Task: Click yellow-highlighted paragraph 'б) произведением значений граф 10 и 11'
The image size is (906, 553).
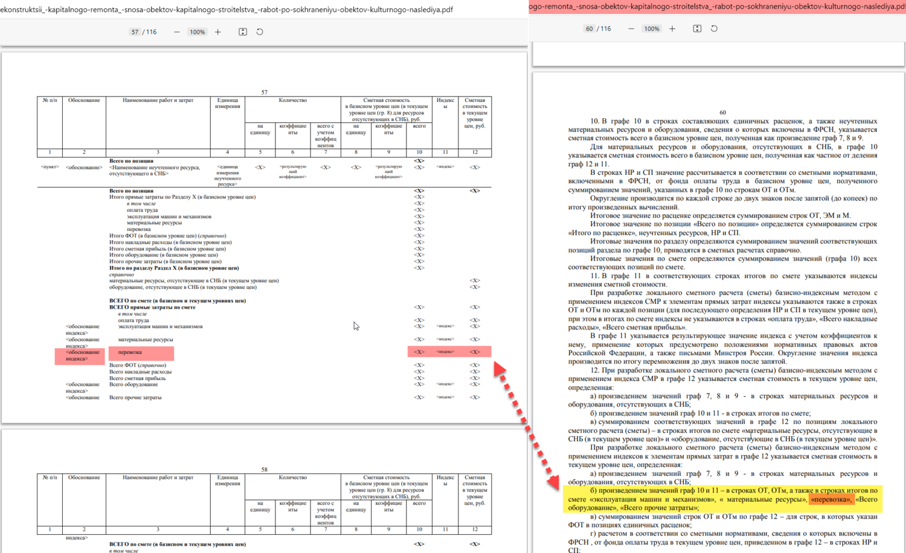Action: [722, 499]
